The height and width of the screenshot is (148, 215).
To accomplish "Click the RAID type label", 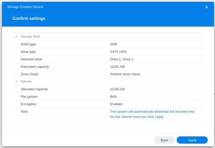I will pos(28,44).
